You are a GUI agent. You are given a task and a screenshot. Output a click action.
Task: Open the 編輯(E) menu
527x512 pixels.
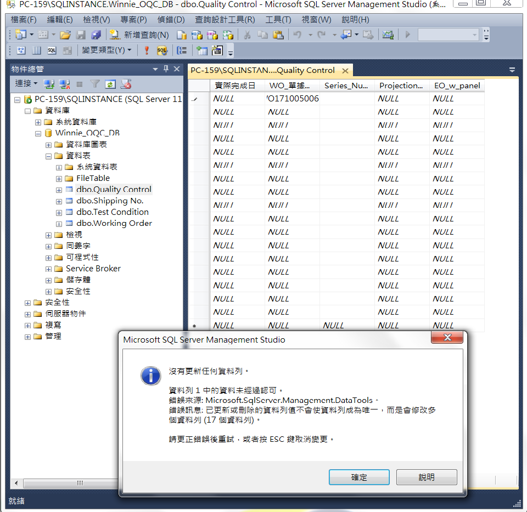point(60,19)
